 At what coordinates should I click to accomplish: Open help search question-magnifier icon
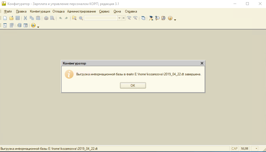pos(157,18)
